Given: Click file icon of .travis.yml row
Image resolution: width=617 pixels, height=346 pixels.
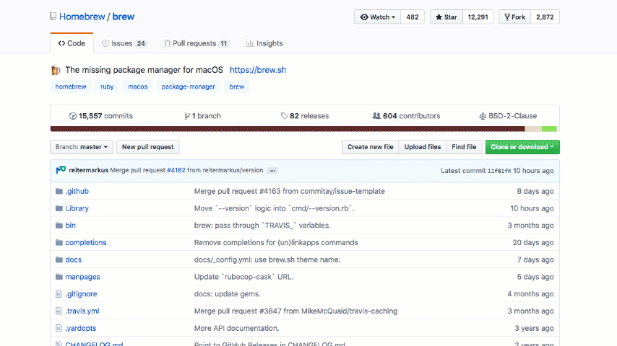Looking at the screenshot, I should pyautogui.click(x=59, y=311).
